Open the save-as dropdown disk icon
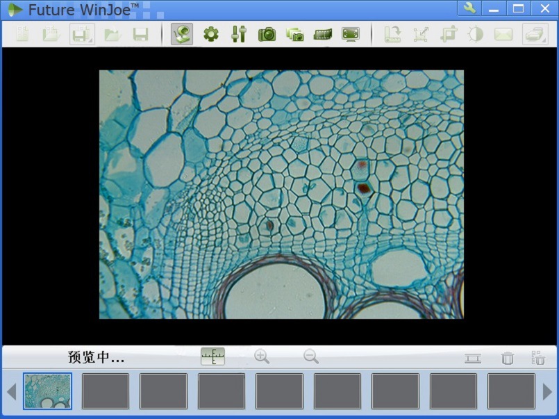The width and height of the screenshot is (559, 419). pos(82,34)
